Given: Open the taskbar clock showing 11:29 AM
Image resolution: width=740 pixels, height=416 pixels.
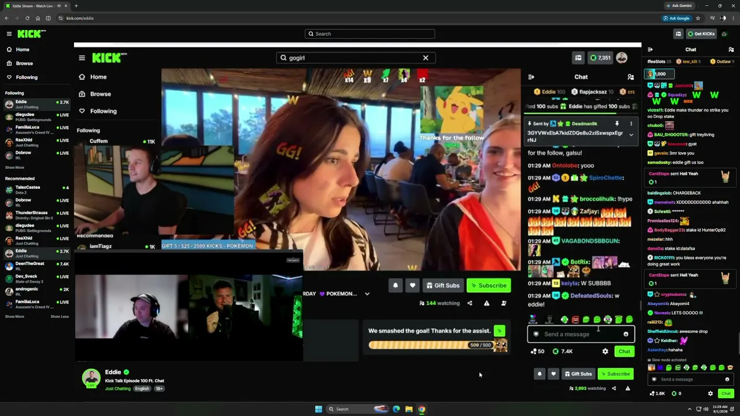Looking at the screenshot, I should click(720, 409).
